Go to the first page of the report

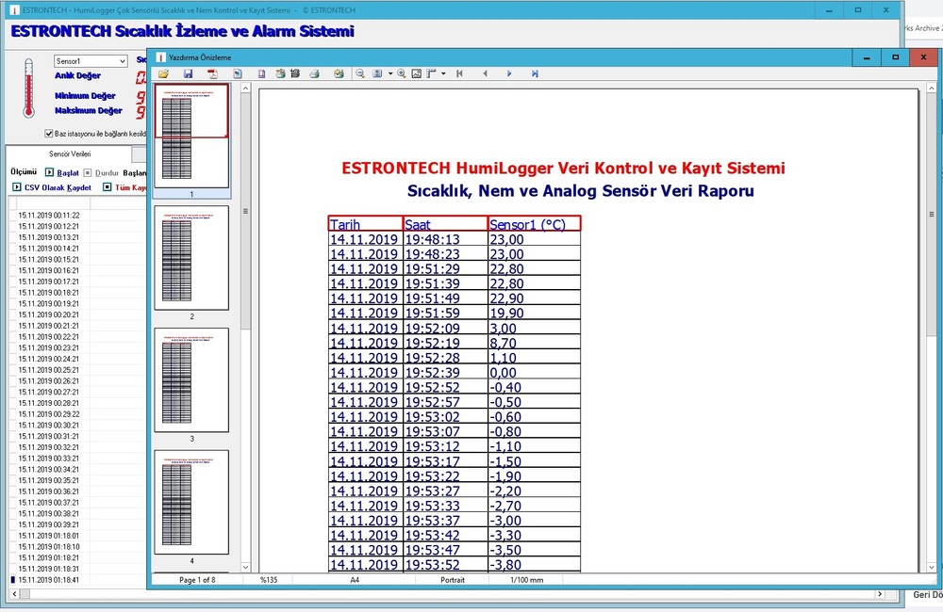pos(459,73)
